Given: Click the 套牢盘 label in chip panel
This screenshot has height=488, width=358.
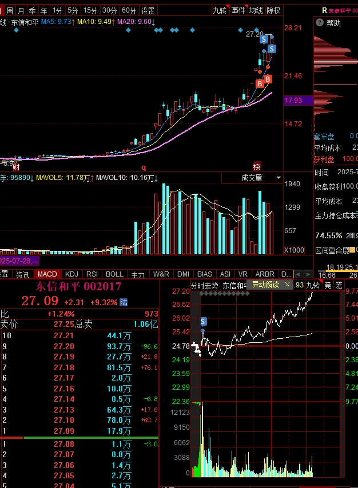Looking at the screenshot, I should [324, 137].
